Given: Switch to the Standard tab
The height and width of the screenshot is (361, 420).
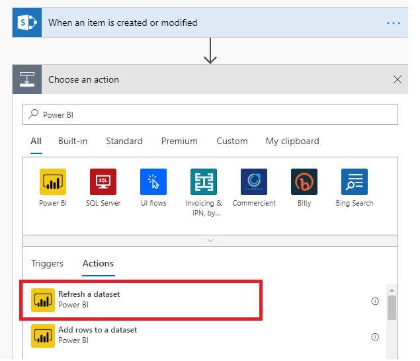Looking at the screenshot, I should pyautogui.click(x=124, y=141).
